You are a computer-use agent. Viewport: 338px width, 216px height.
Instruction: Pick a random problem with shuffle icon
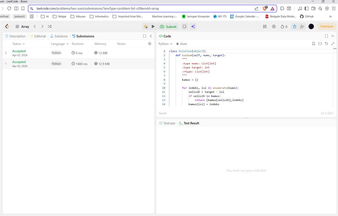(50, 26)
